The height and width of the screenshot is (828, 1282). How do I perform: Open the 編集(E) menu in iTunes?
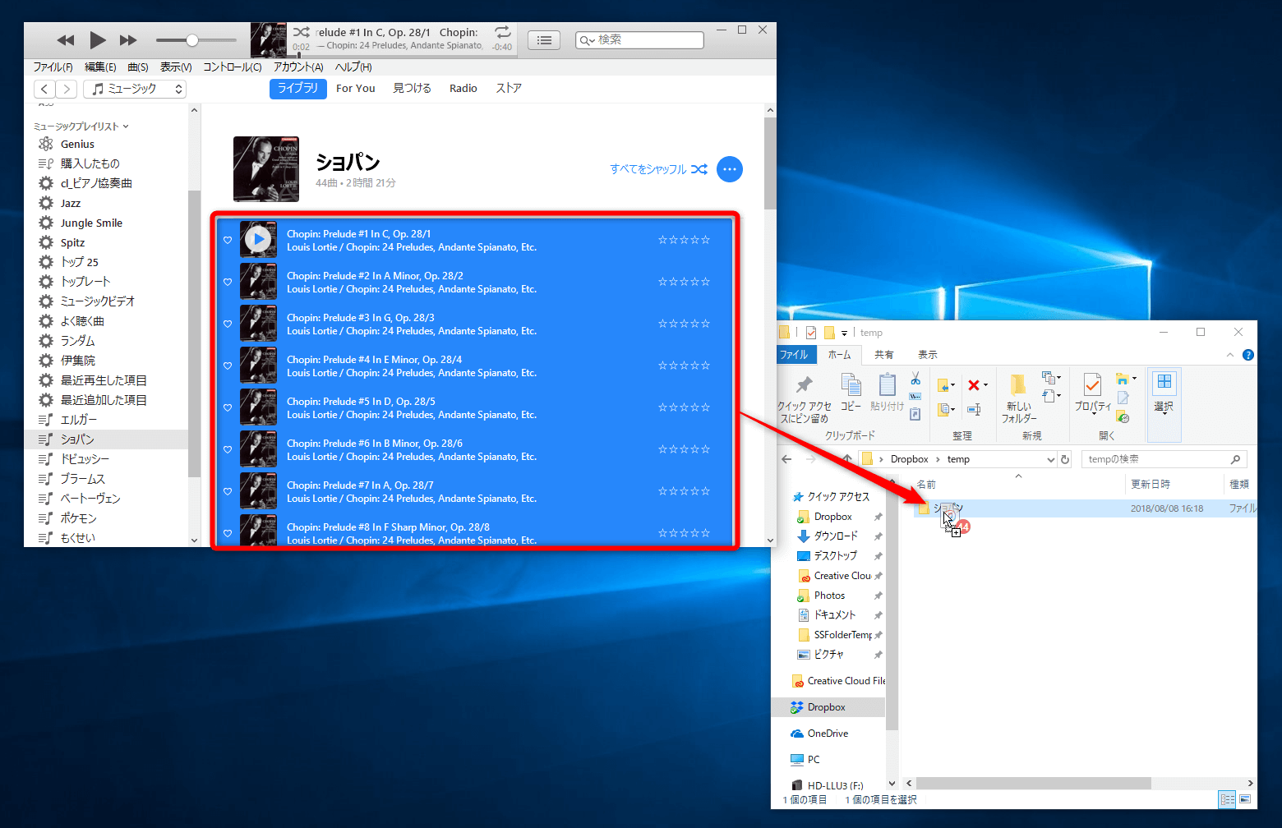[100, 67]
